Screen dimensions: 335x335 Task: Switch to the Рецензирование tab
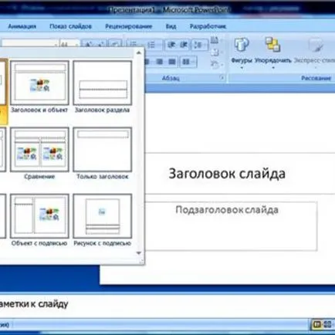click(x=129, y=26)
